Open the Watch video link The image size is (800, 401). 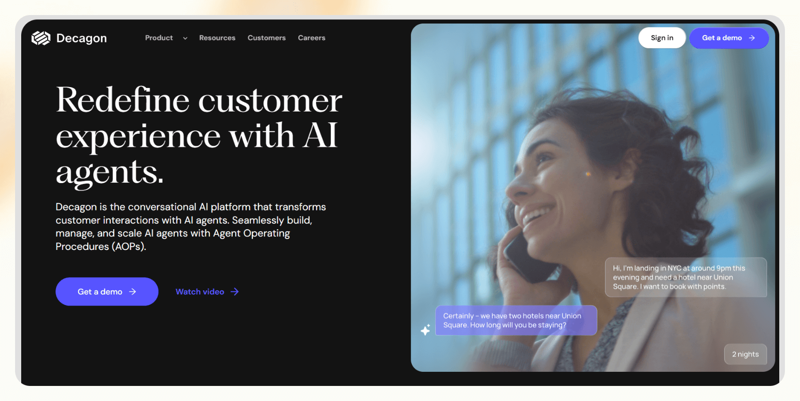pos(207,292)
